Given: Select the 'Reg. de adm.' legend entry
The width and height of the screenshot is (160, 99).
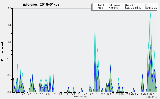Looking at the screenshot, I should point(133,8).
